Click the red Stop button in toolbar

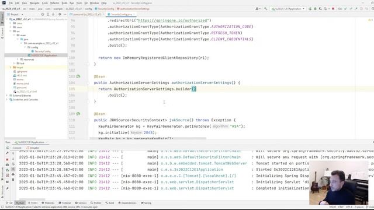(333, 9)
